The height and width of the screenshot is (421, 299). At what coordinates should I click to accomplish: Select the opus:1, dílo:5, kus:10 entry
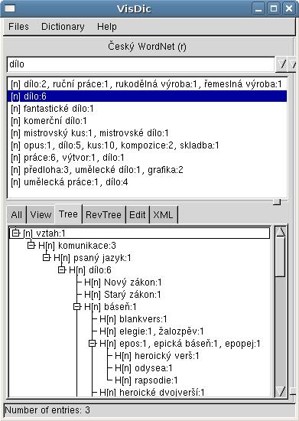pos(147,145)
